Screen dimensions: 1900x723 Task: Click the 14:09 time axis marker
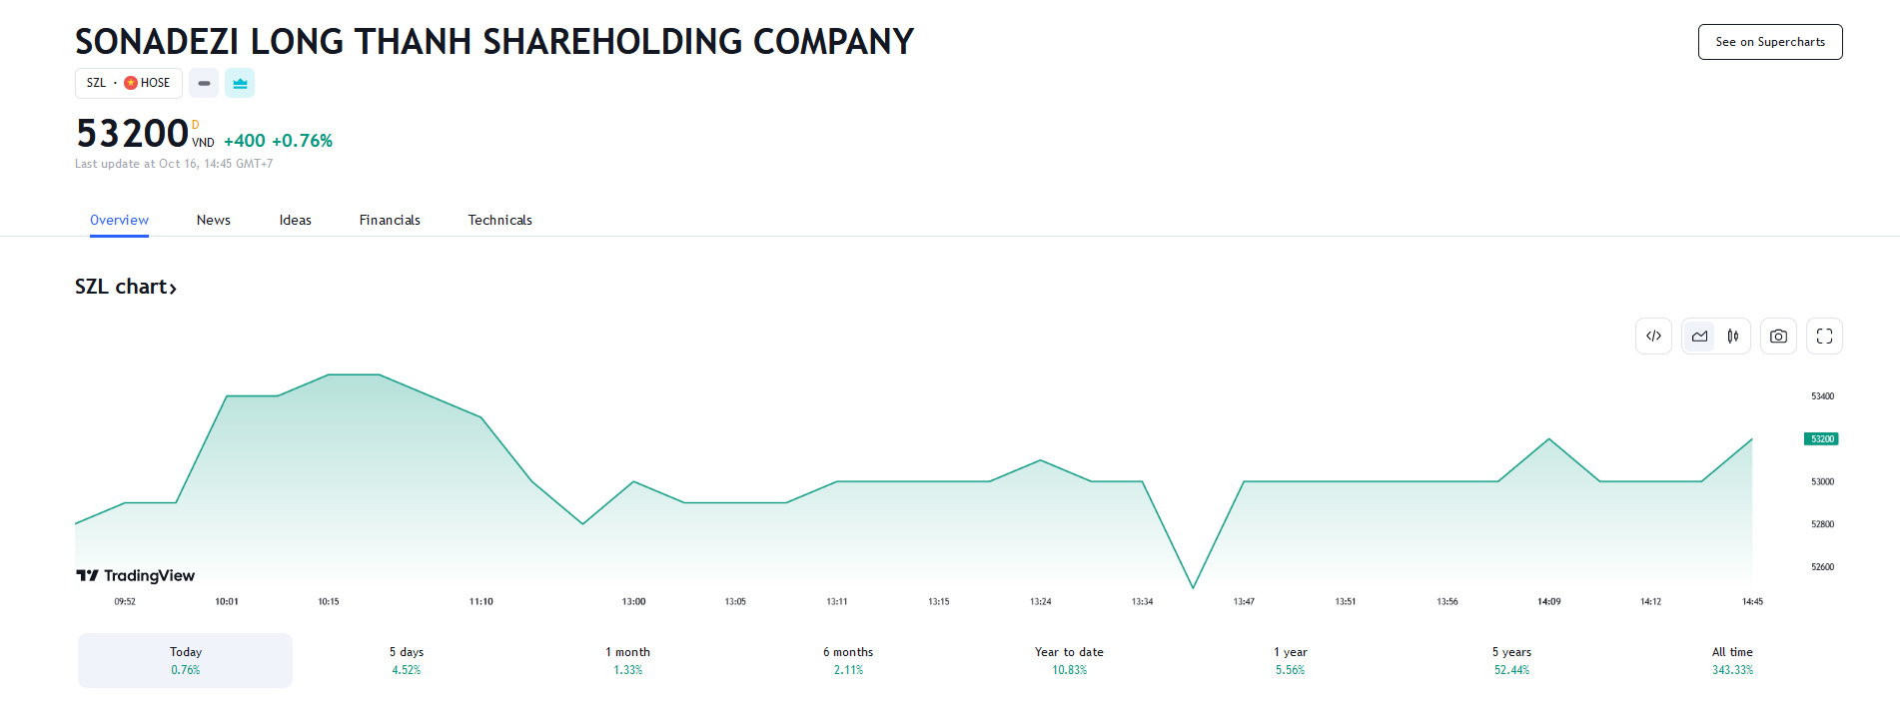coord(1548,601)
